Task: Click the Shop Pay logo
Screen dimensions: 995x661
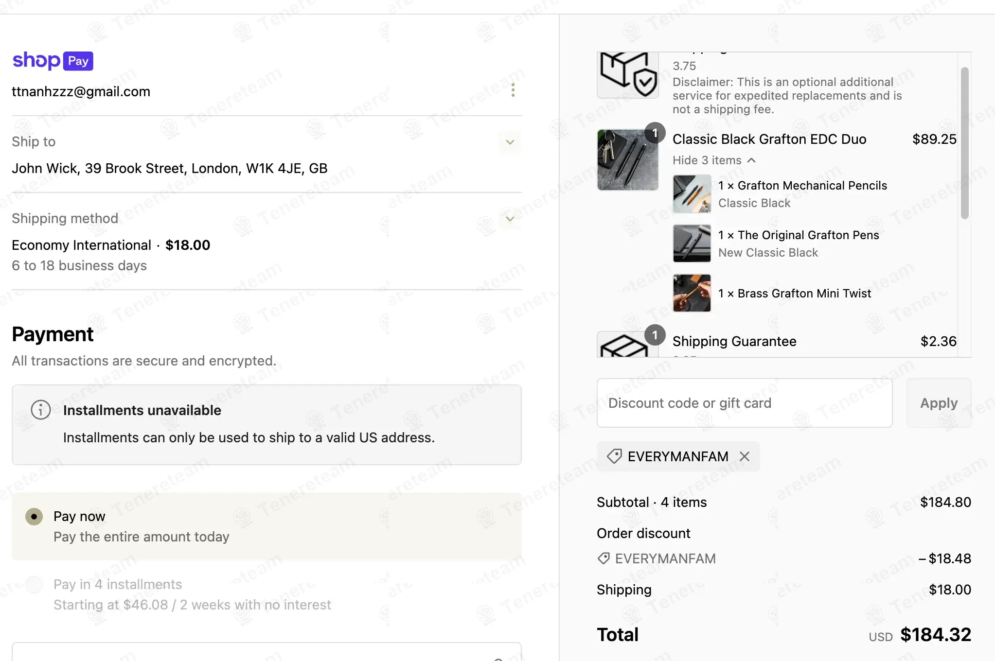Action: tap(53, 61)
